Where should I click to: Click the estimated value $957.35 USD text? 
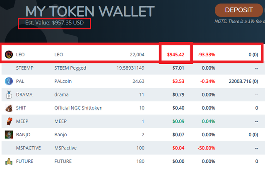pos(54,23)
